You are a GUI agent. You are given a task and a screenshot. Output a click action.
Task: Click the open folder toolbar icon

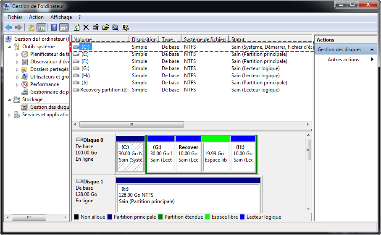click(x=105, y=27)
